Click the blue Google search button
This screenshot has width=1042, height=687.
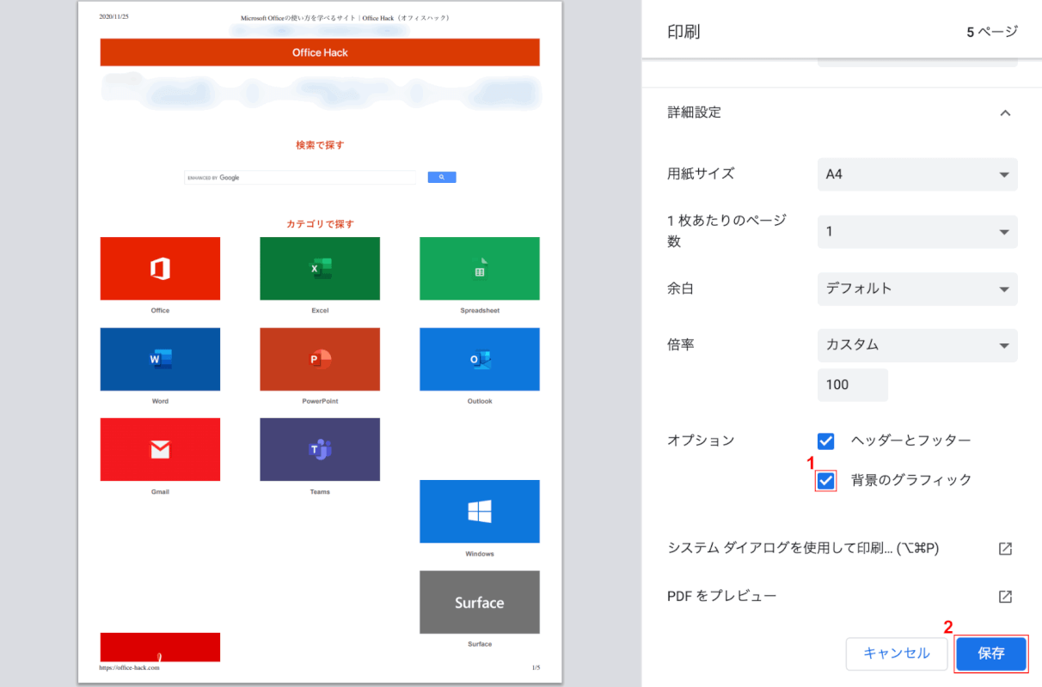[x=441, y=177]
